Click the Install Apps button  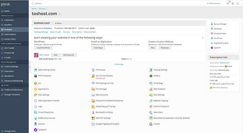[98, 48]
